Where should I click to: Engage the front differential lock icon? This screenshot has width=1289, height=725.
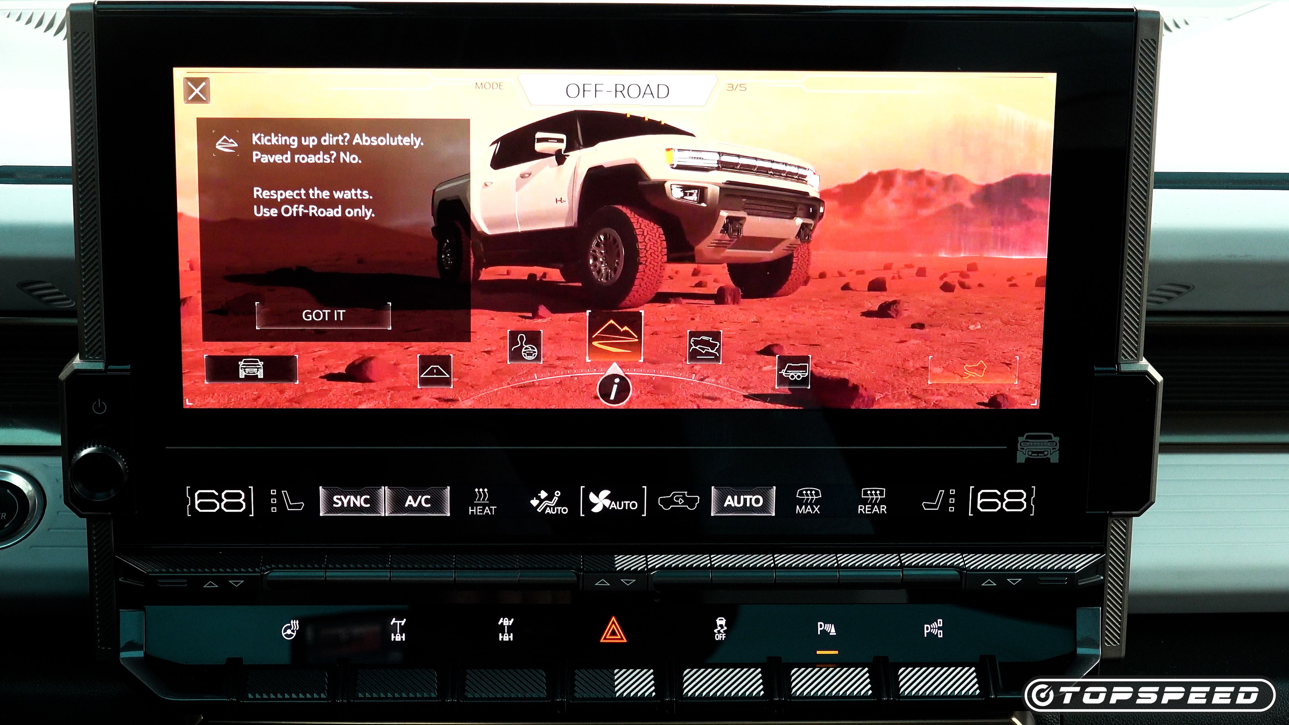(x=507, y=627)
